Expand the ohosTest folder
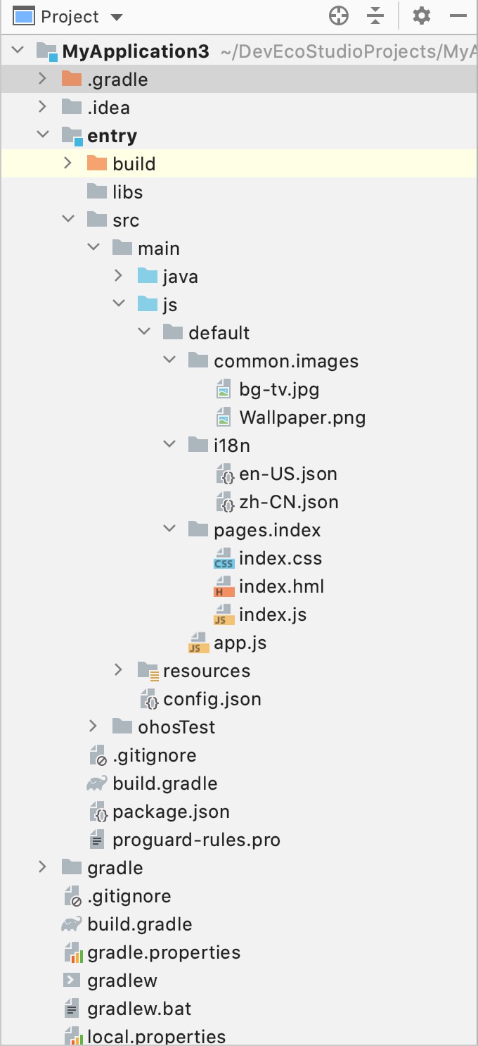 (x=93, y=726)
